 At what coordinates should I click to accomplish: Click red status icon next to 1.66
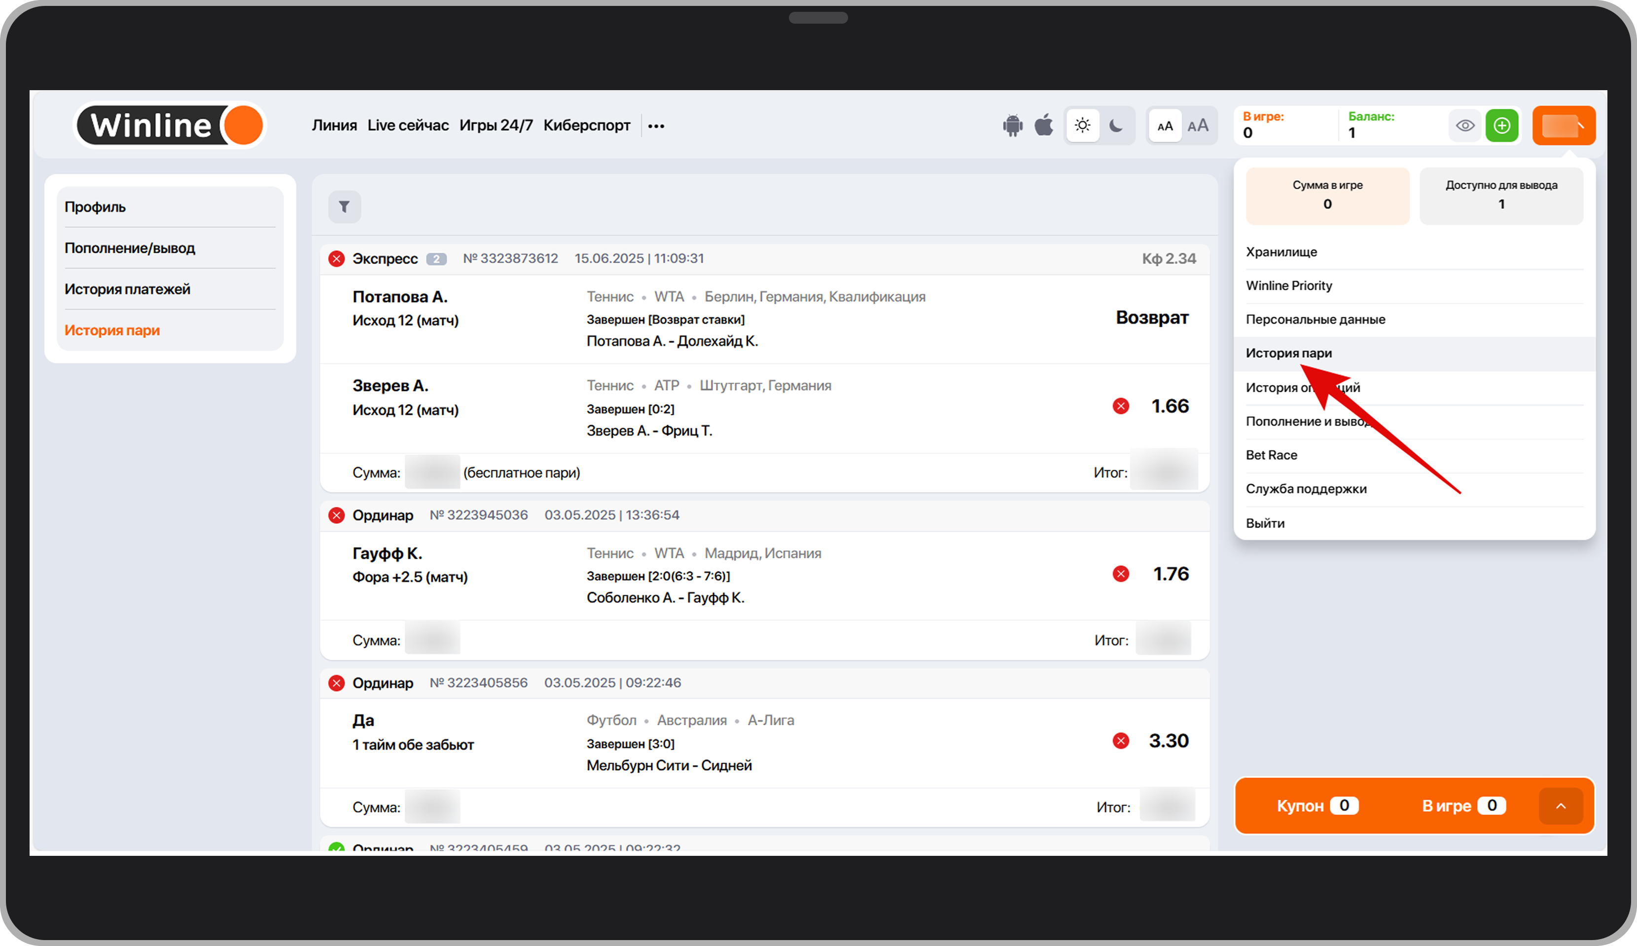coord(1121,406)
